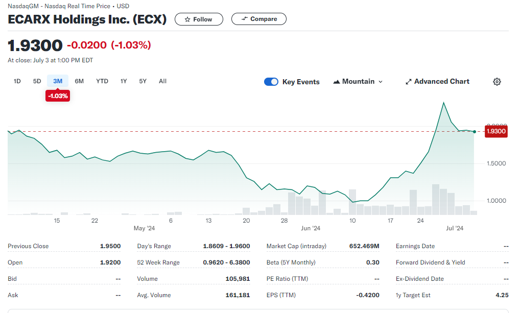Click Beta (5Y Monthly) value 0.30
520x313 pixels.
tap(373, 262)
